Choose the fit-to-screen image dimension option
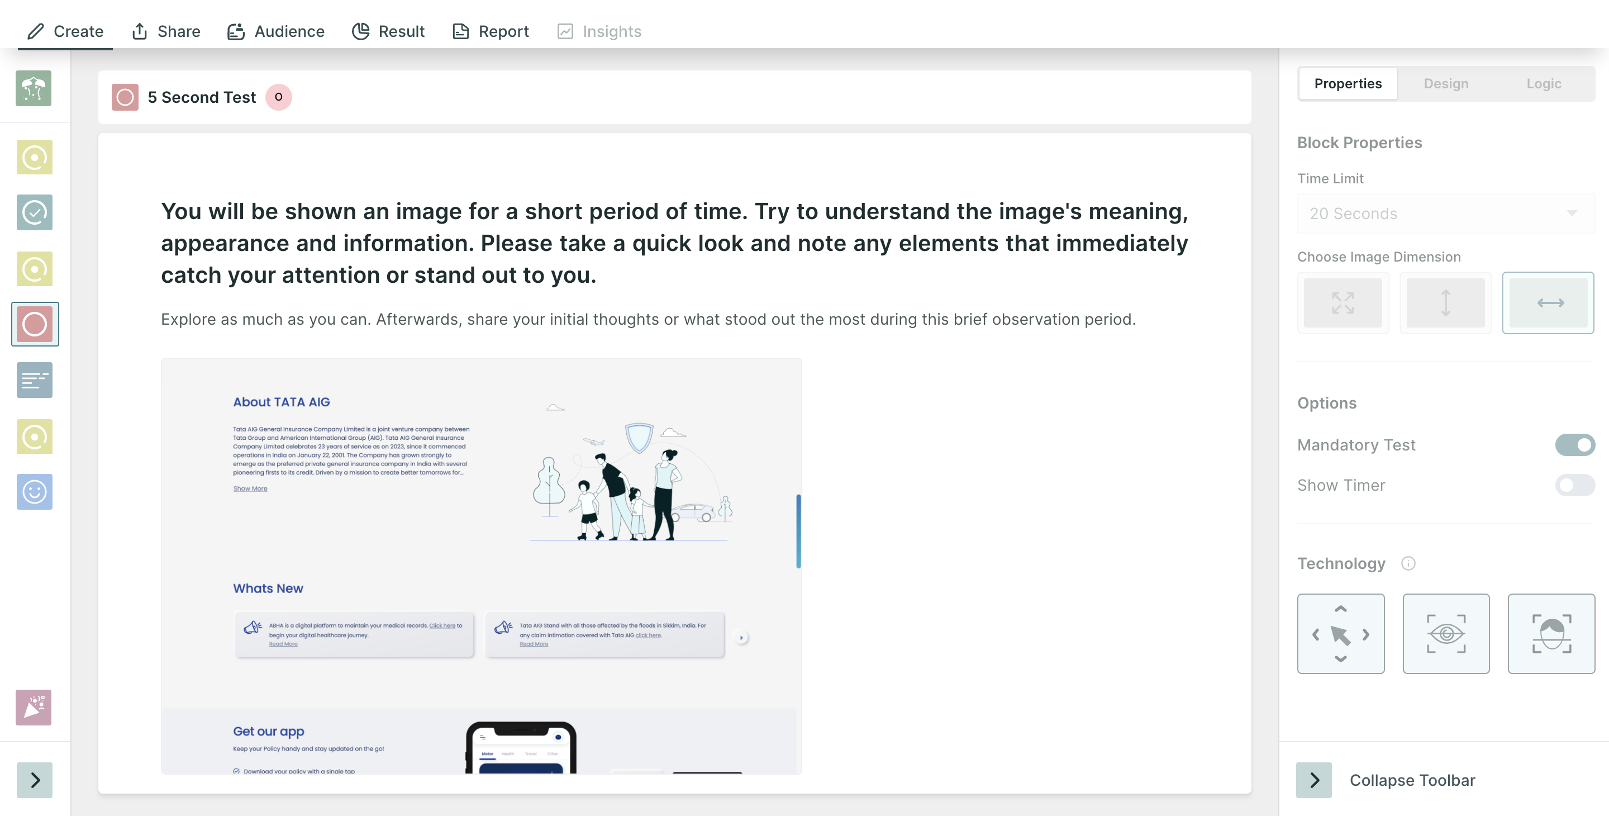Screen dimensions: 1609x816 pos(1343,303)
